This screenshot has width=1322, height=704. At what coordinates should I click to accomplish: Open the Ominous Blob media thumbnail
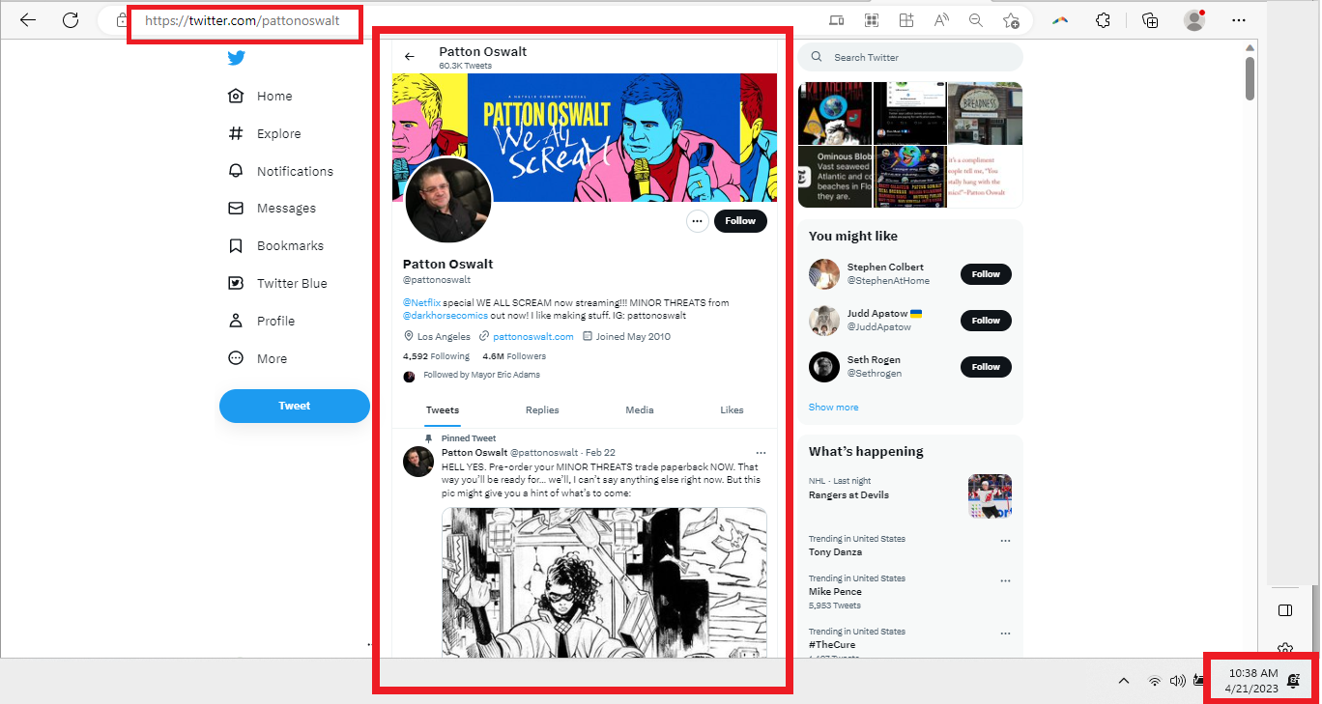834,177
